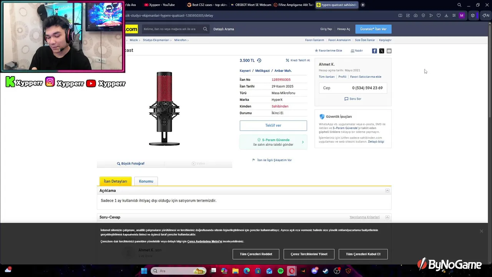The height and width of the screenshot is (277, 492).
Task: Open Detaylı Arama link
Action: [224, 29]
